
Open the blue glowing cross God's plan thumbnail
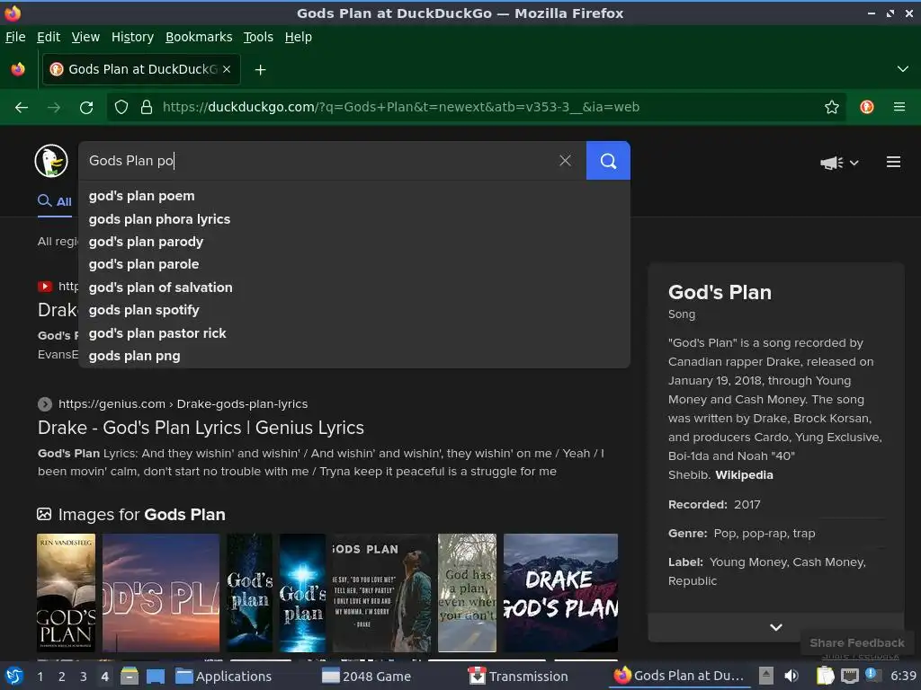tap(302, 593)
